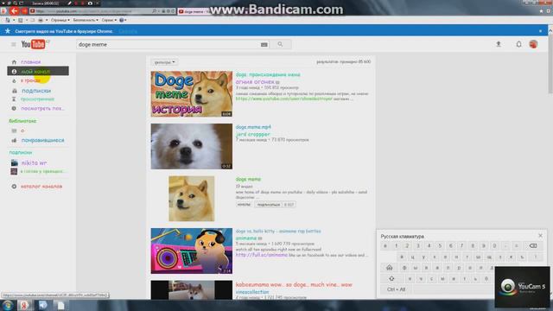Open doge: происхождение мема video title
This screenshot has width=553, height=311.
[x=268, y=75]
